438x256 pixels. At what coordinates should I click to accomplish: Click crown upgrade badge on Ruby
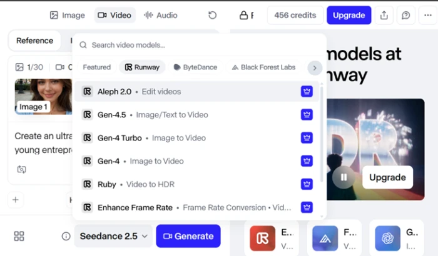[x=307, y=184]
